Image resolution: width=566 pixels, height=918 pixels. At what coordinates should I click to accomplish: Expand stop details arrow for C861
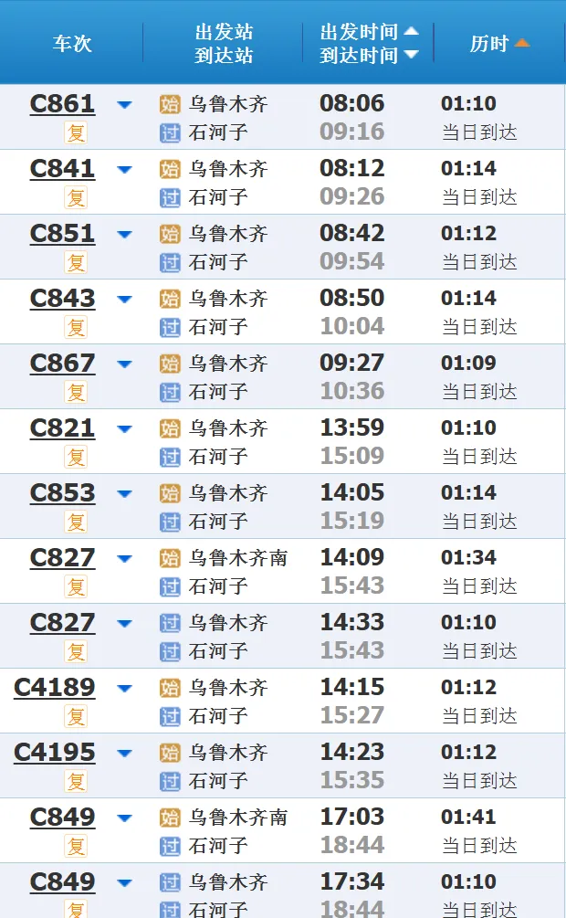[124, 105]
